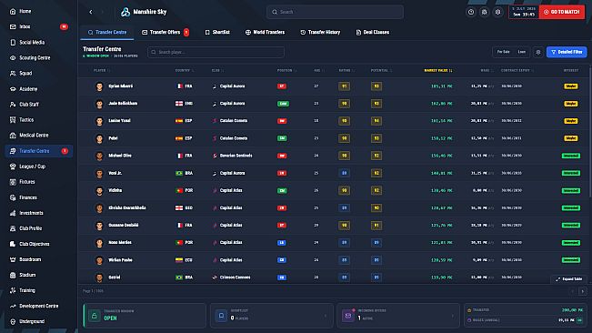The height and width of the screenshot is (333, 592).
Task: Click the Transfer Window OPEN card
Action: (145, 315)
